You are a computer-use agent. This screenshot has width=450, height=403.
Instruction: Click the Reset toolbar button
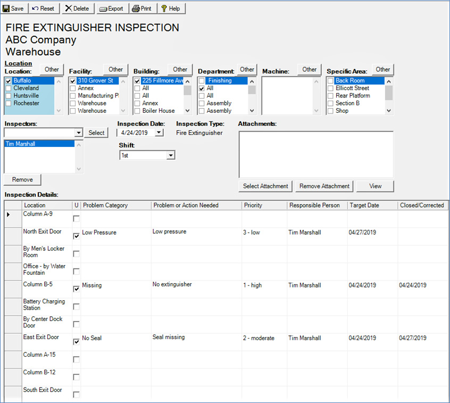(x=44, y=9)
